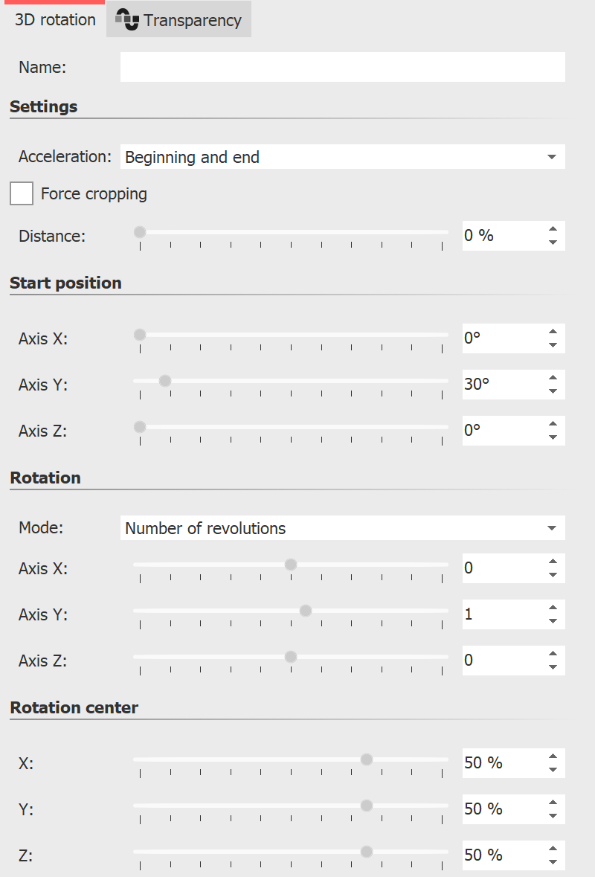Increase Distance value with up spinner arrow
595x877 pixels.
click(553, 230)
